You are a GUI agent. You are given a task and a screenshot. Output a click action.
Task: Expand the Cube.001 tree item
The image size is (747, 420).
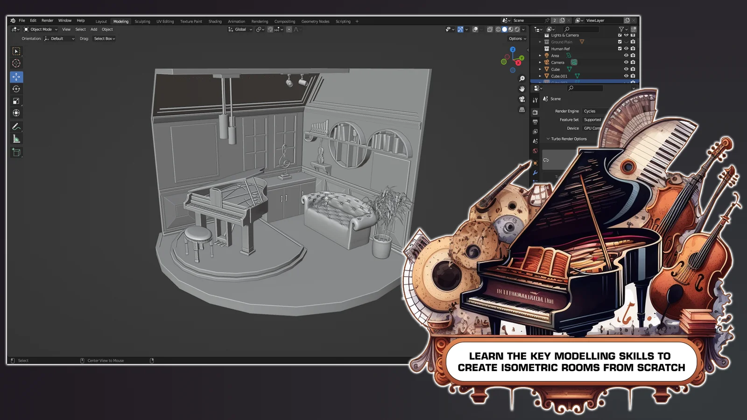(x=540, y=76)
